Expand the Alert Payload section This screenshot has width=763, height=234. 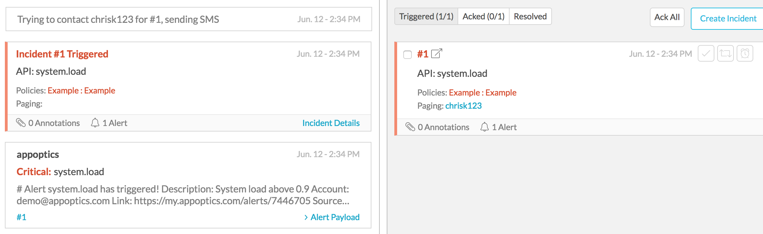click(x=332, y=217)
